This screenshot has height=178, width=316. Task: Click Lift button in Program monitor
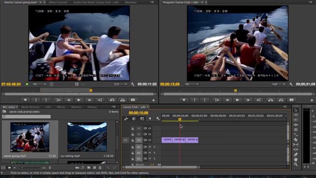coord(271,100)
